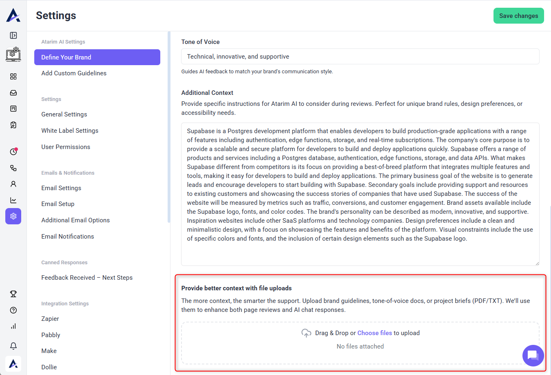This screenshot has width=551, height=375.
Task: Click the Atarim logo at top left
Action: 13,15
